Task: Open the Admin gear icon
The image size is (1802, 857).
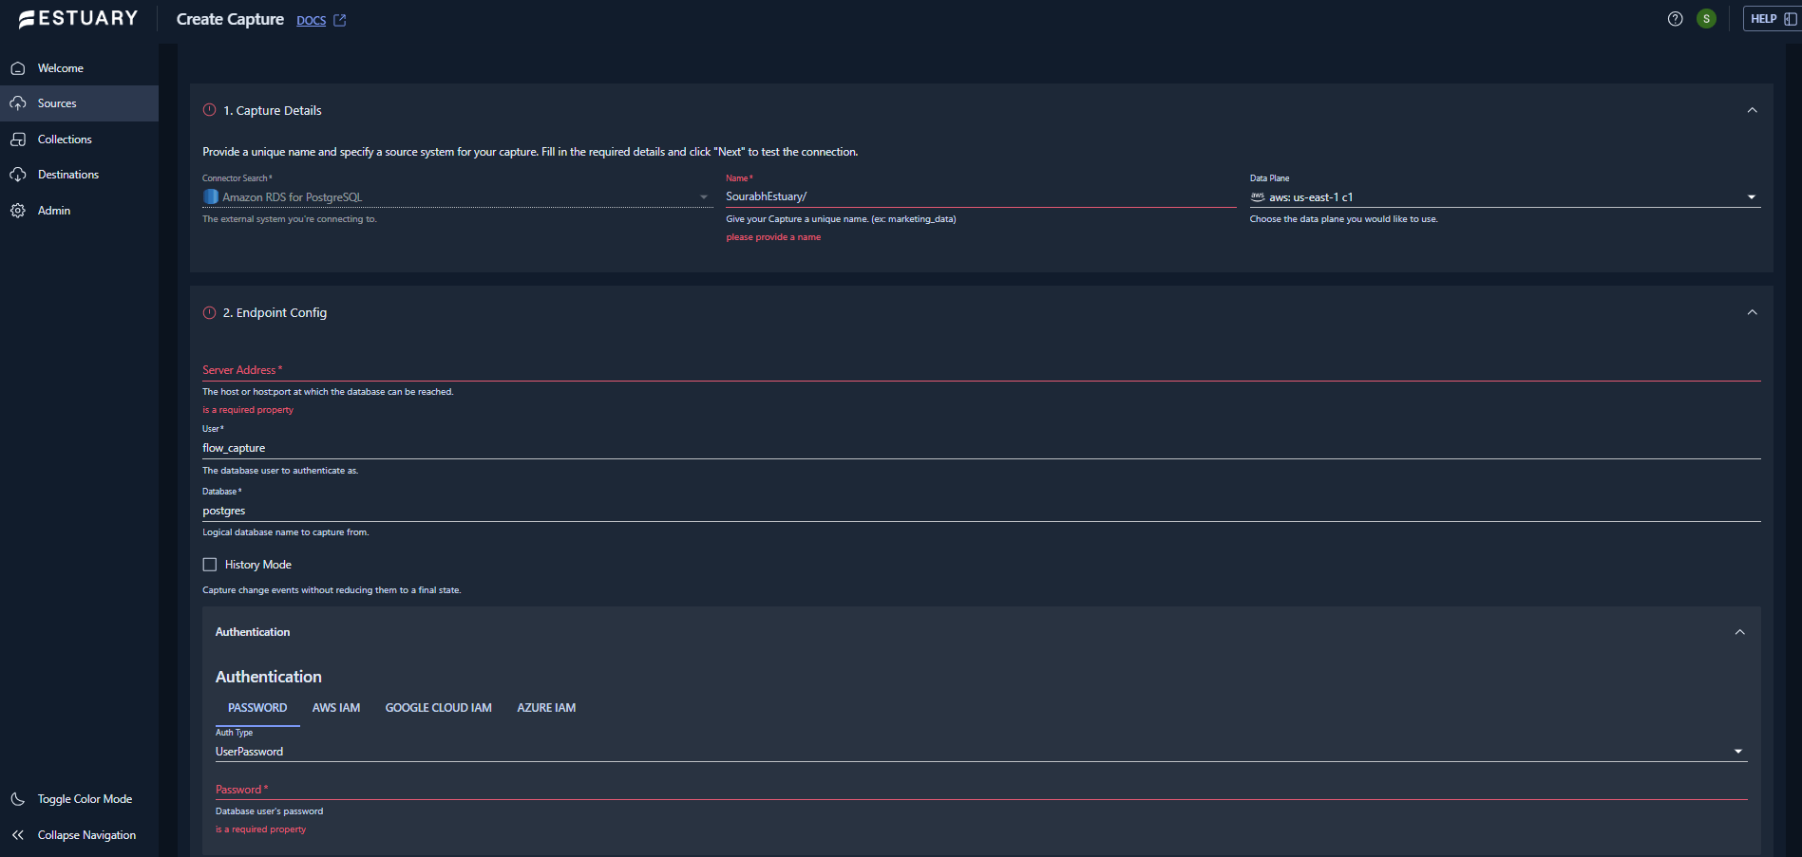Action: coord(18,211)
